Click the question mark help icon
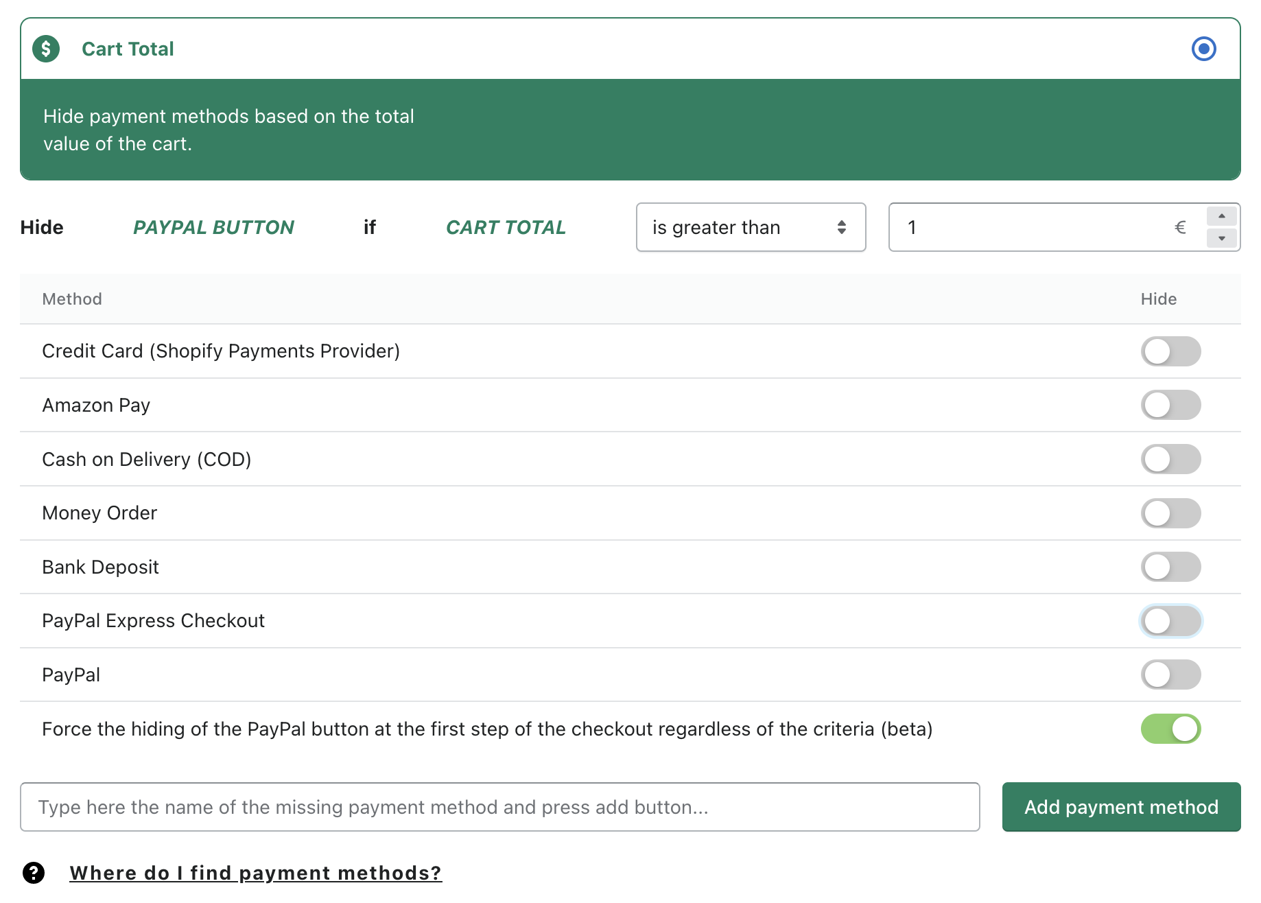This screenshot has width=1261, height=903. (x=34, y=873)
